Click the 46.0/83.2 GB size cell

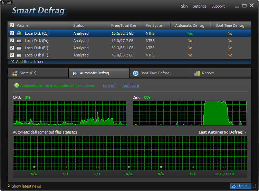click(x=122, y=55)
